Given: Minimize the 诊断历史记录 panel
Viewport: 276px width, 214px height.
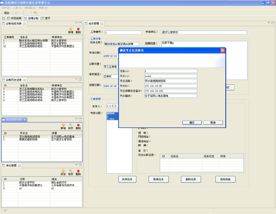Looking at the screenshot, I should (x=76, y=79).
